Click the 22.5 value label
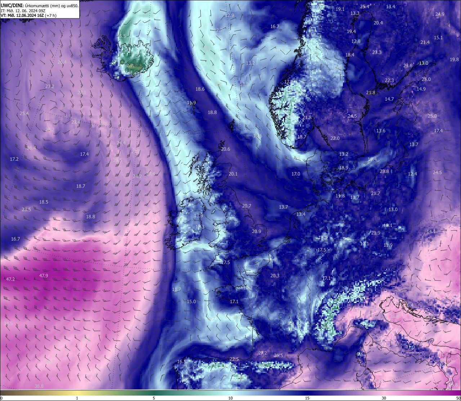This screenshot has height=401, width=461. point(234,359)
